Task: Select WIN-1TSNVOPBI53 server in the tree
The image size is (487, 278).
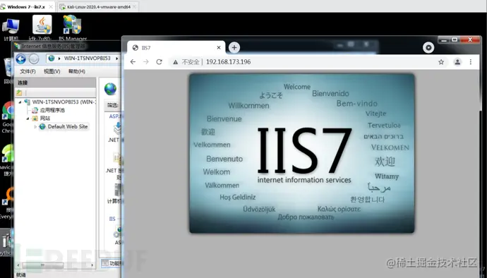Action: tap(64, 102)
